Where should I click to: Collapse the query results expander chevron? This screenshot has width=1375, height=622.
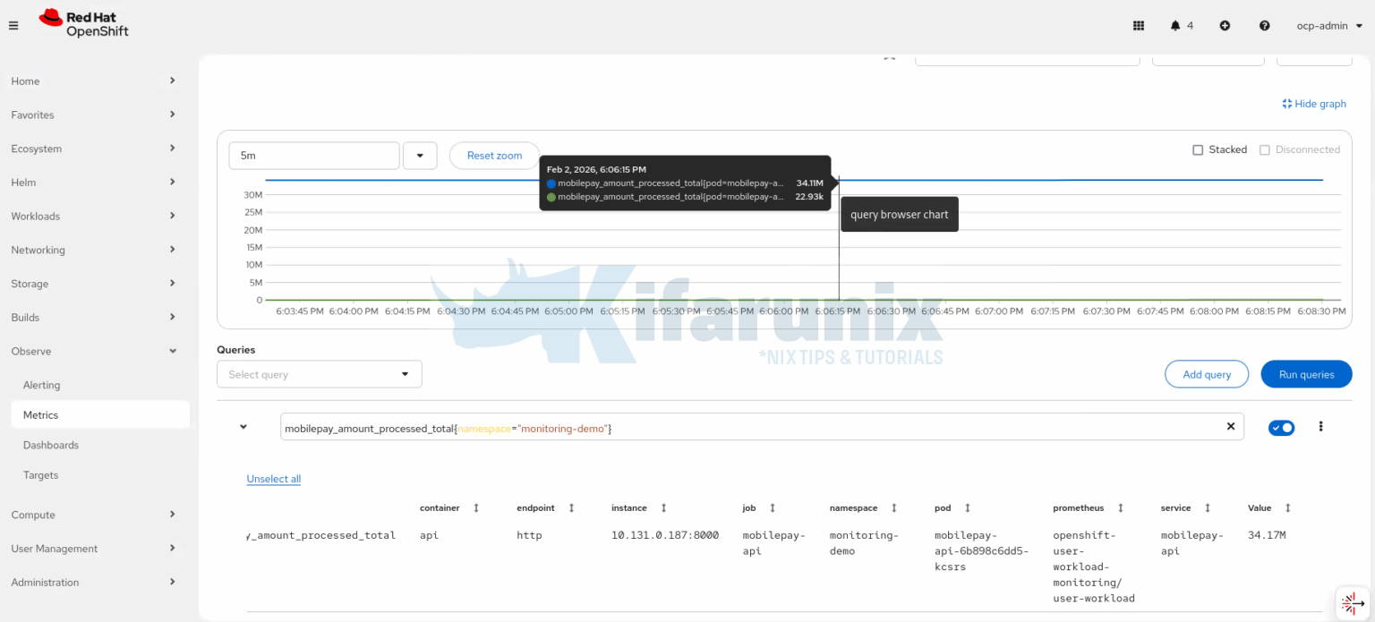point(243,427)
